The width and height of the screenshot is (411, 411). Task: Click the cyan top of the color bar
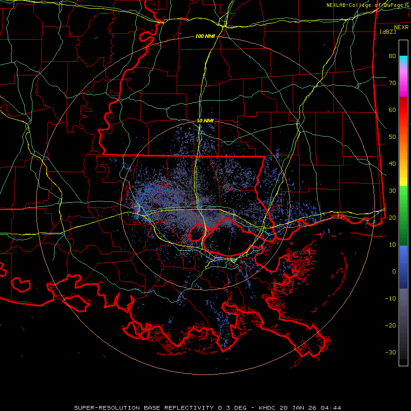(x=403, y=60)
